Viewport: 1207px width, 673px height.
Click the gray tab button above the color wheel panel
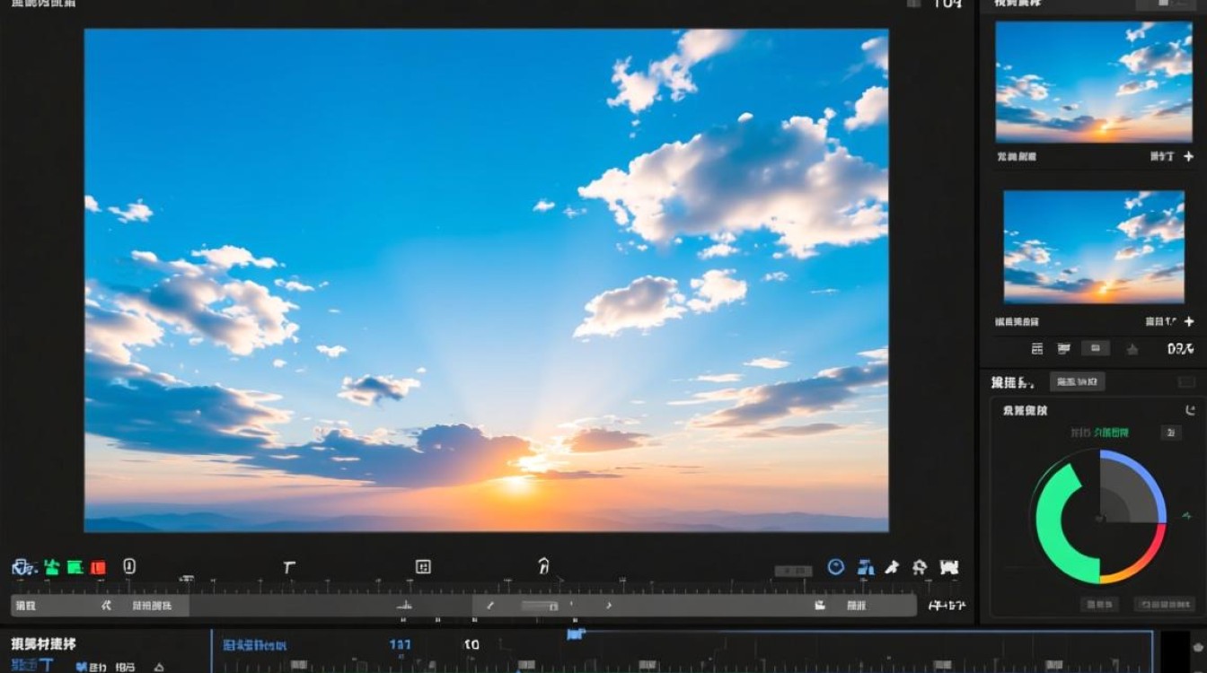point(1077,382)
